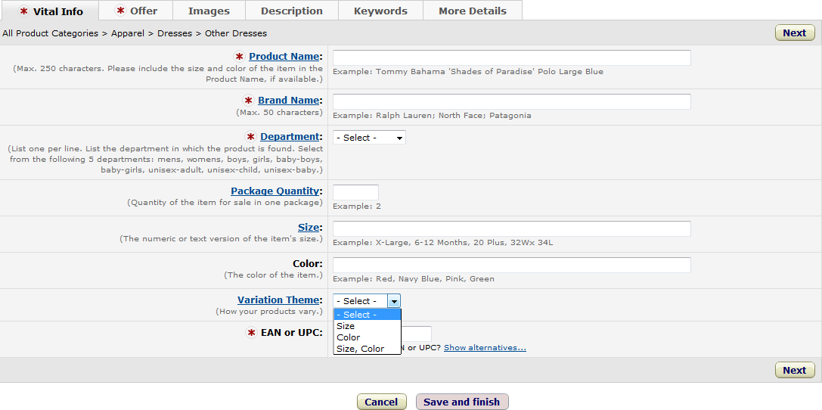822x410 pixels.
Task: Click the Product Name text field
Action: [x=511, y=57]
